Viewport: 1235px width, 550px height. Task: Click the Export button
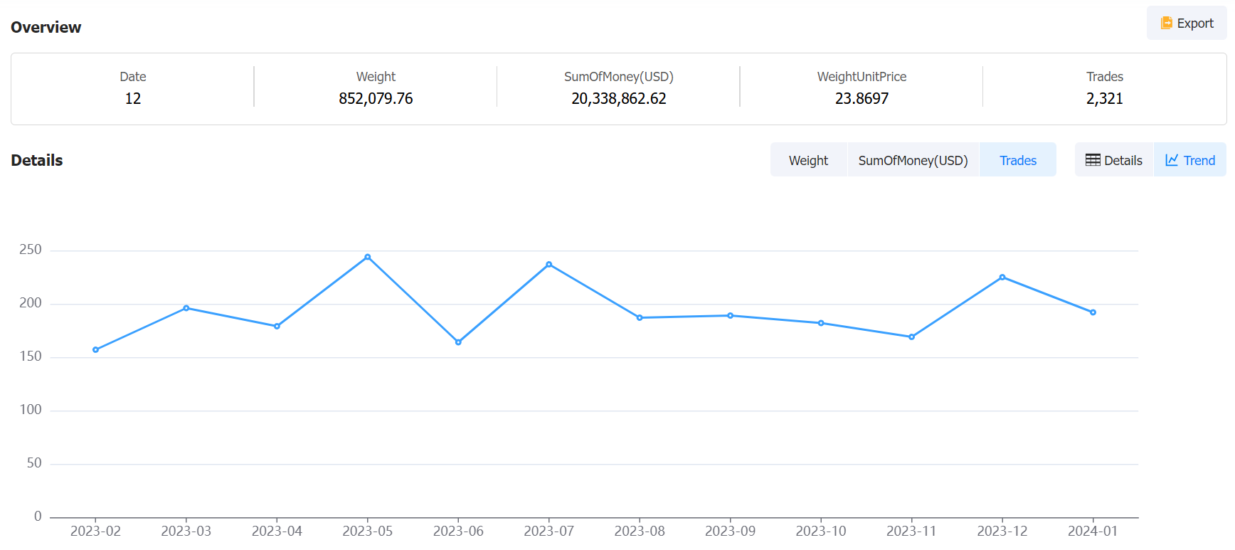pos(1187,23)
